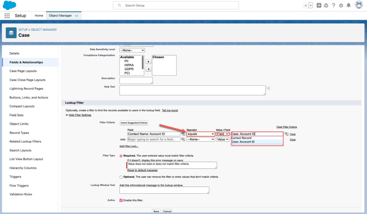Select Case: Account ID suggestion
Viewport: 367px width, 214px height.
tap(257, 142)
